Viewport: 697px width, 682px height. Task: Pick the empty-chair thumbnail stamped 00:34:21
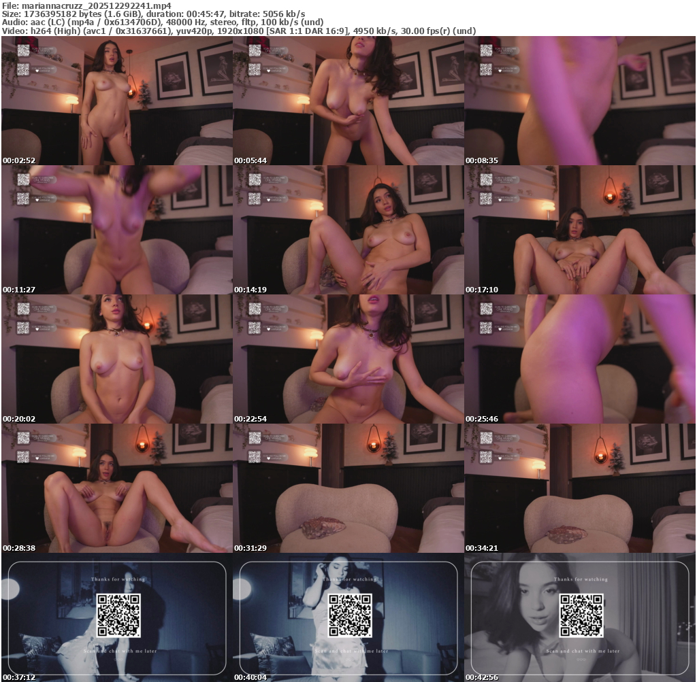click(580, 488)
